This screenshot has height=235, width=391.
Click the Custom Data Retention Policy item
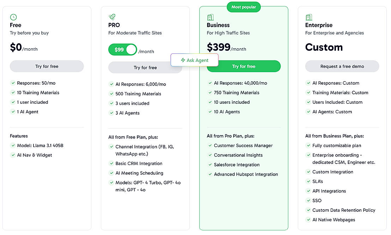tap(343, 210)
